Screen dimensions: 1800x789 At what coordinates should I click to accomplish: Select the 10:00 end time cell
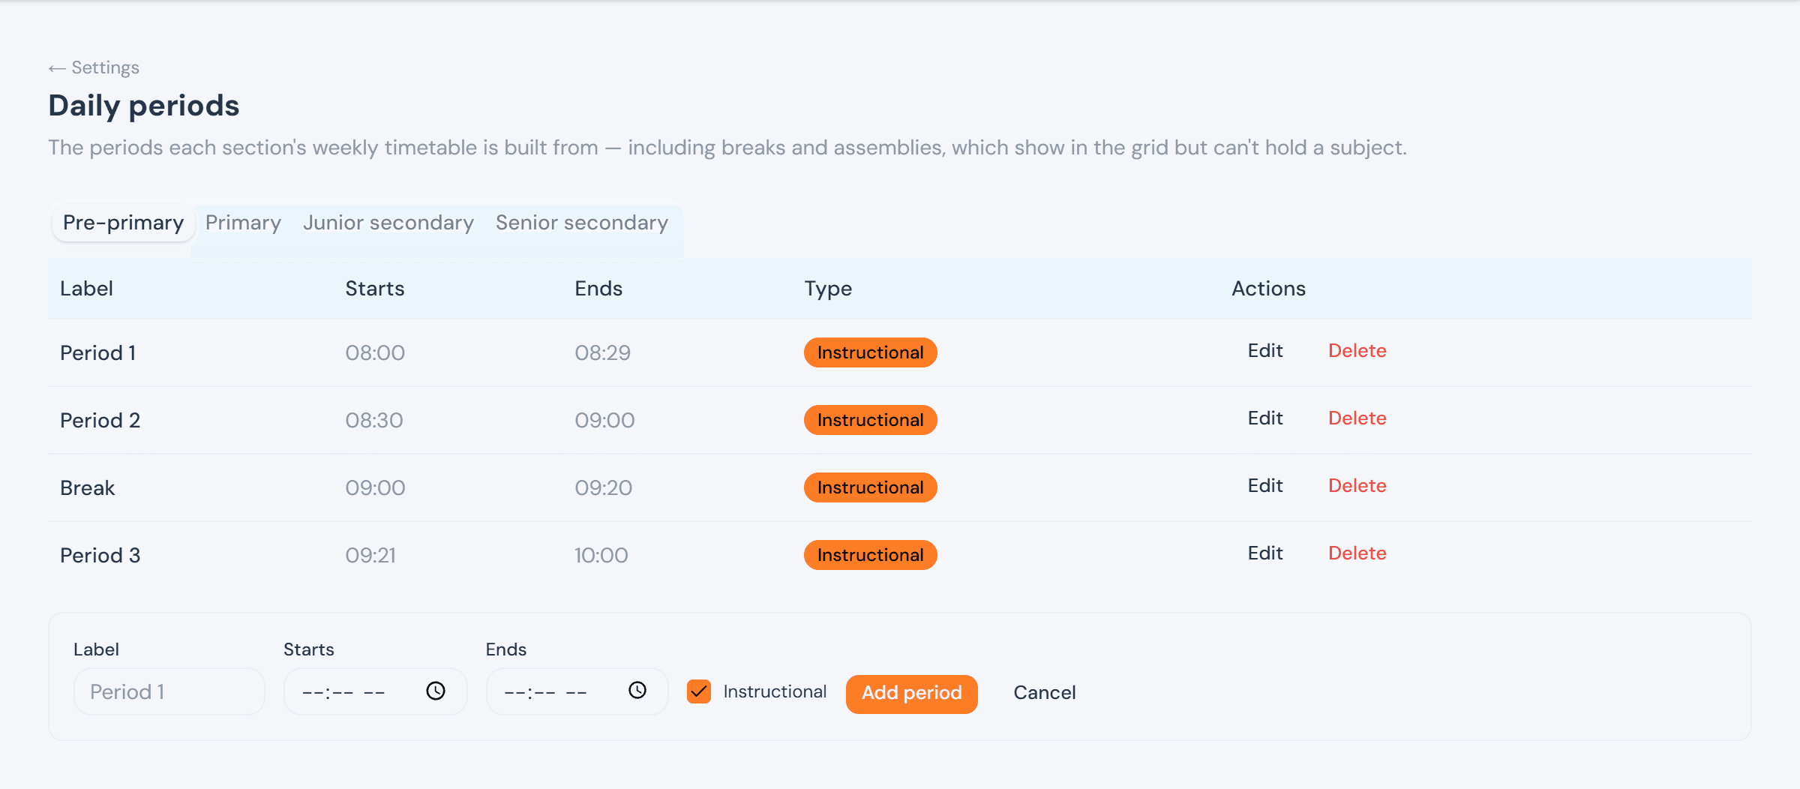tap(601, 556)
